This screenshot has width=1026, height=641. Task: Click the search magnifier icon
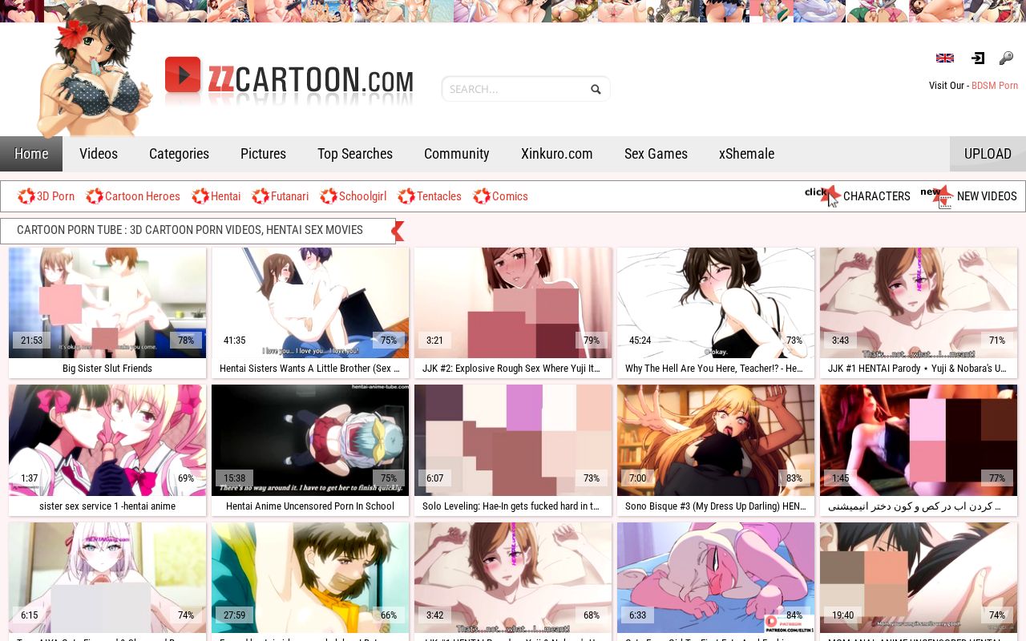tap(596, 89)
